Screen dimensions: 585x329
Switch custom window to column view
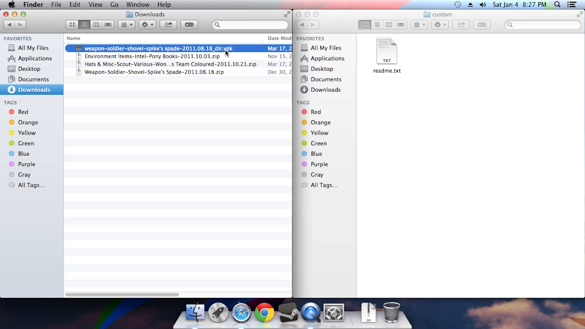tap(388, 25)
